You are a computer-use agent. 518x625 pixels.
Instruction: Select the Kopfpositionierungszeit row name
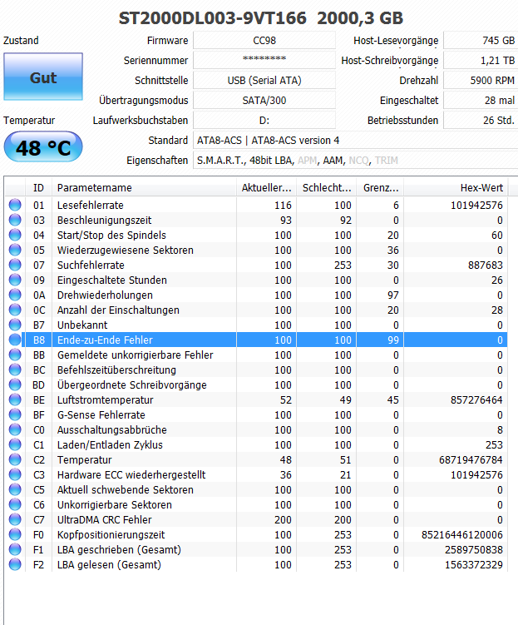[111, 534]
